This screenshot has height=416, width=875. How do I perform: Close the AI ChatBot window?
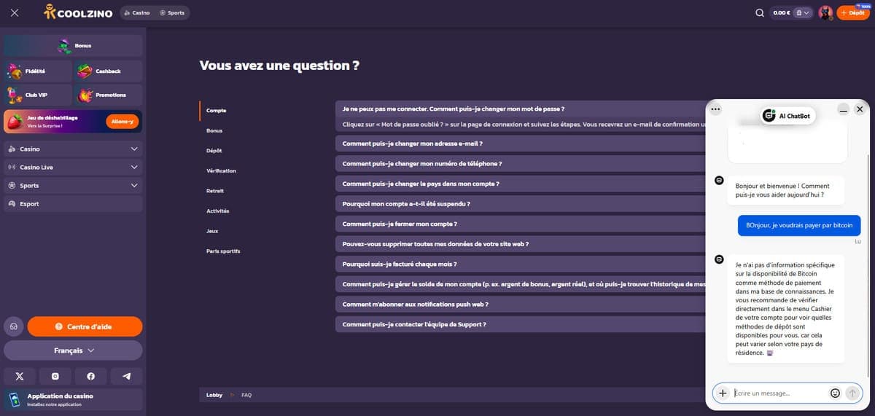click(860, 109)
